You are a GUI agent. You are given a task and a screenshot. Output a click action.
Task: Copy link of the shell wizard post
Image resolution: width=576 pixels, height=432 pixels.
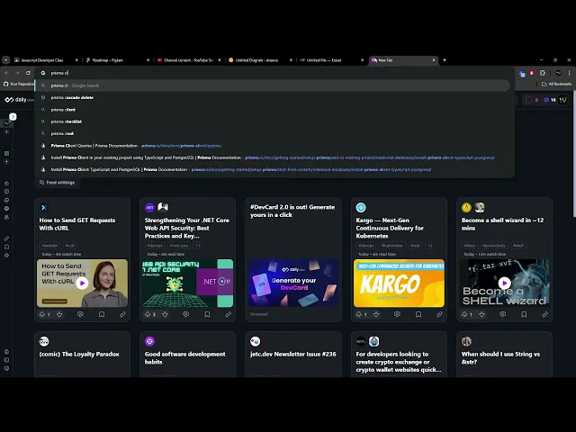click(544, 314)
